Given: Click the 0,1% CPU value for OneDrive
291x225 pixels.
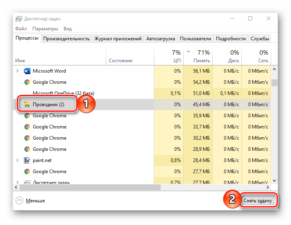Looking at the screenshot, I should tap(175, 93).
